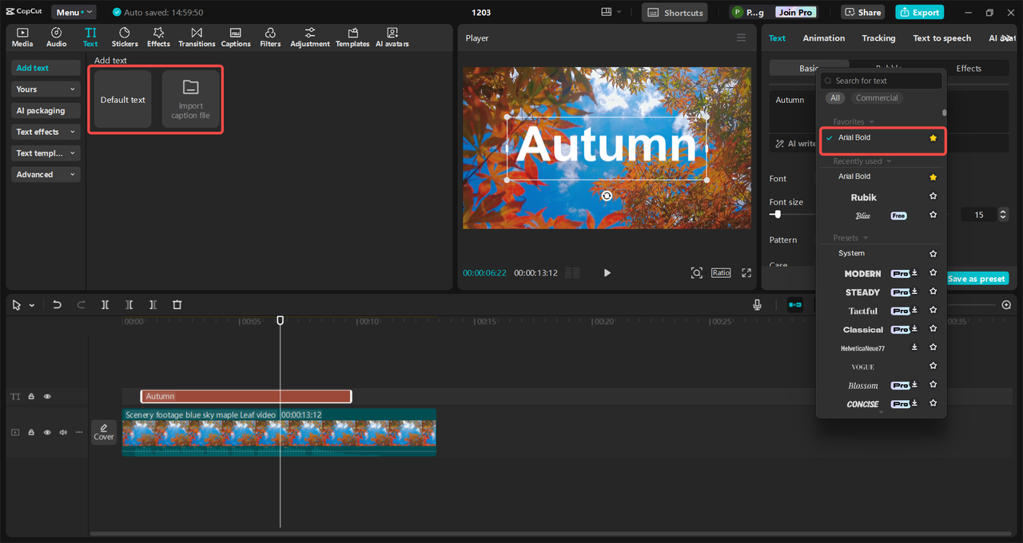Click the microphone record voiceover icon
The height and width of the screenshot is (543, 1023).
click(757, 305)
